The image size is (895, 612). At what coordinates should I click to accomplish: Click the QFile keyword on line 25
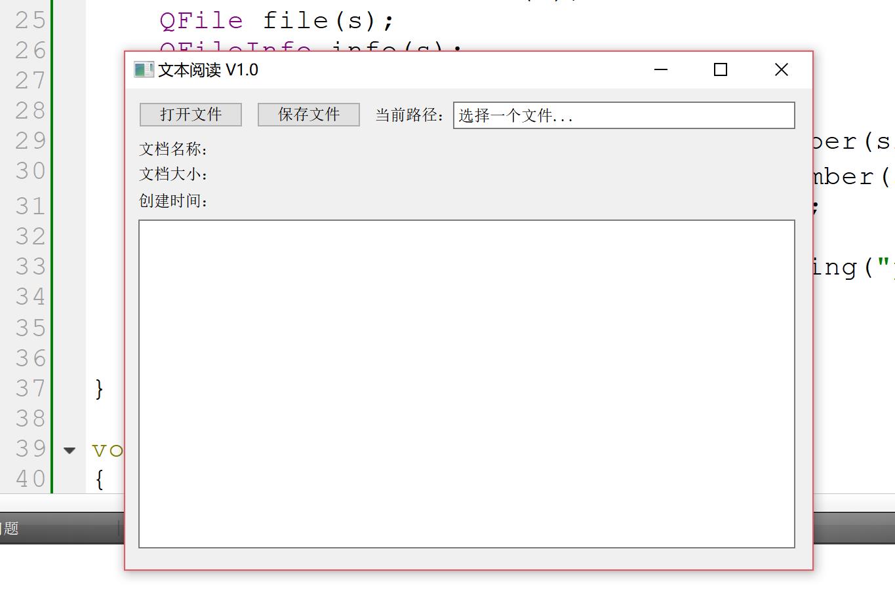pyautogui.click(x=201, y=20)
